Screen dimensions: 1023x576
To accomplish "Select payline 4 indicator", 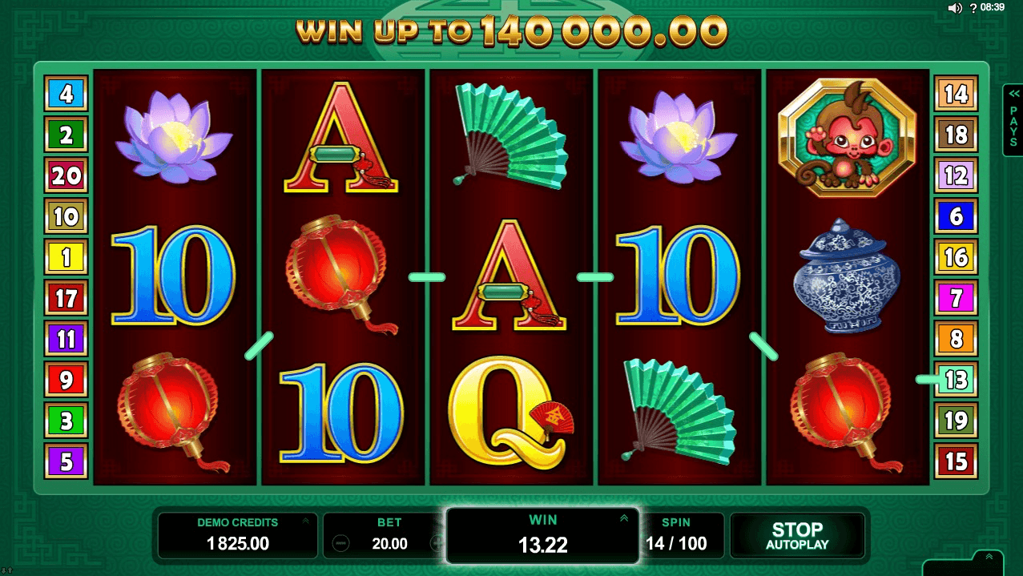I will [x=66, y=95].
